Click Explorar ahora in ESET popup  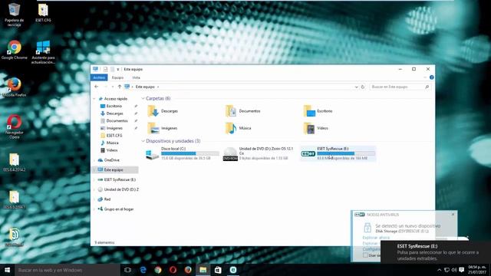[376, 238]
